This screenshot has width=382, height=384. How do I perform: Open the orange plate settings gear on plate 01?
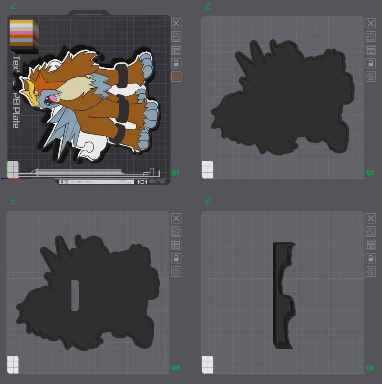176,76
